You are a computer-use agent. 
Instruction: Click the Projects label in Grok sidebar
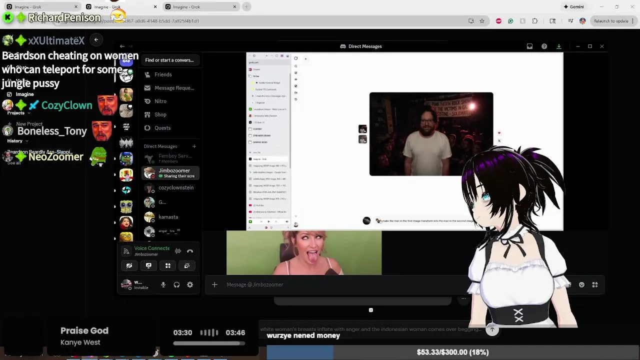pos(15,113)
